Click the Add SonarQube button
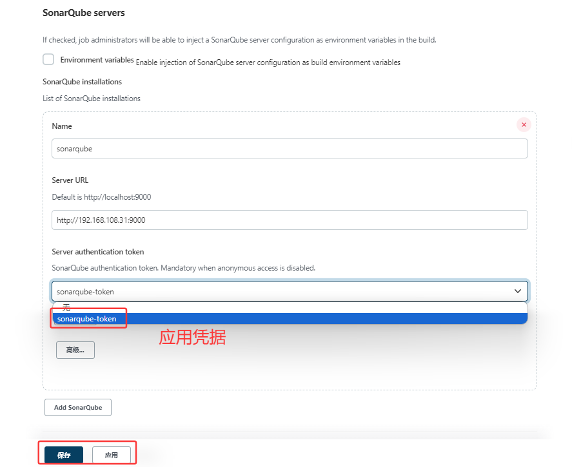Viewport: 572px width, 467px height. click(x=77, y=407)
